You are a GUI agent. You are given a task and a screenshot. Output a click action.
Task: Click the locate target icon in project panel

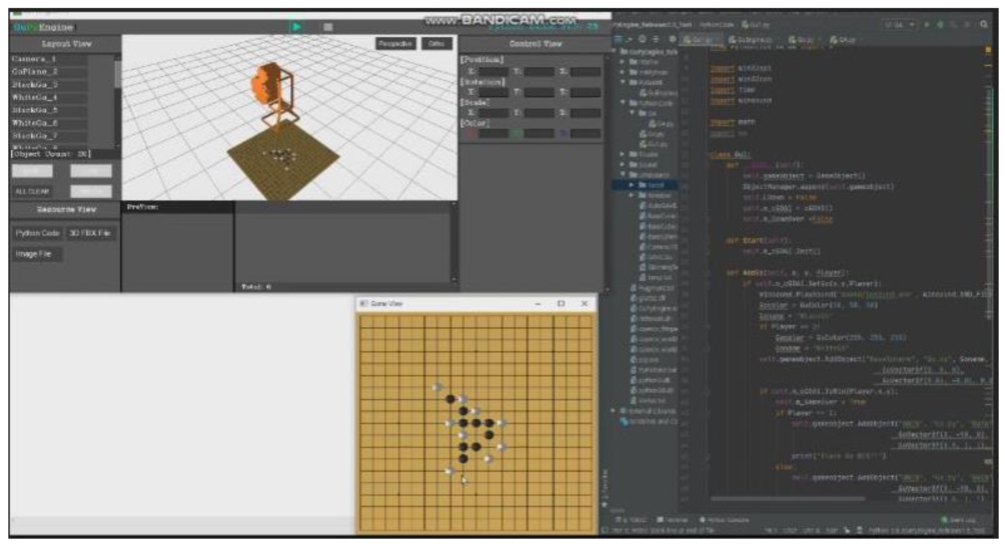click(x=643, y=39)
